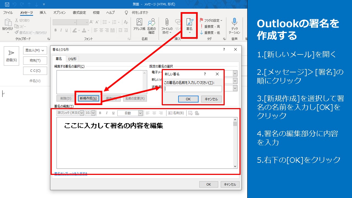
Task: Click キャンセル in the 新しい署名 dialog
Action: point(211,99)
